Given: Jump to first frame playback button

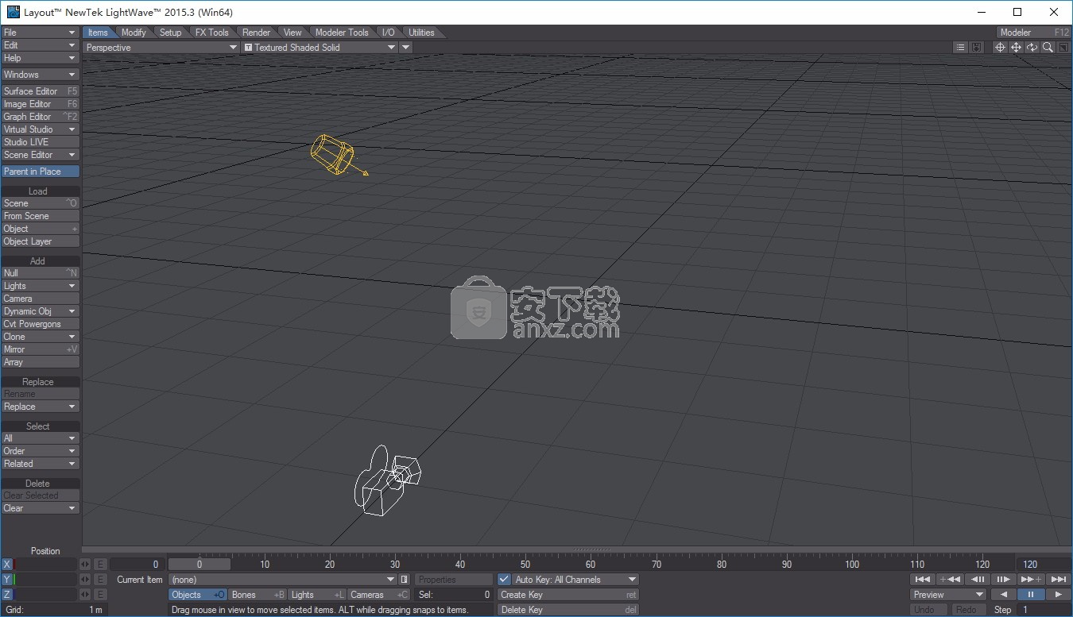Looking at the screenshot, I should (x=922, y=579).
